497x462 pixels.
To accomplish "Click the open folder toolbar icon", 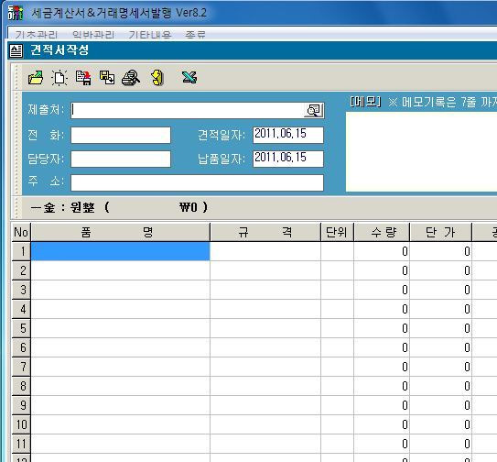I will (36, 78).
